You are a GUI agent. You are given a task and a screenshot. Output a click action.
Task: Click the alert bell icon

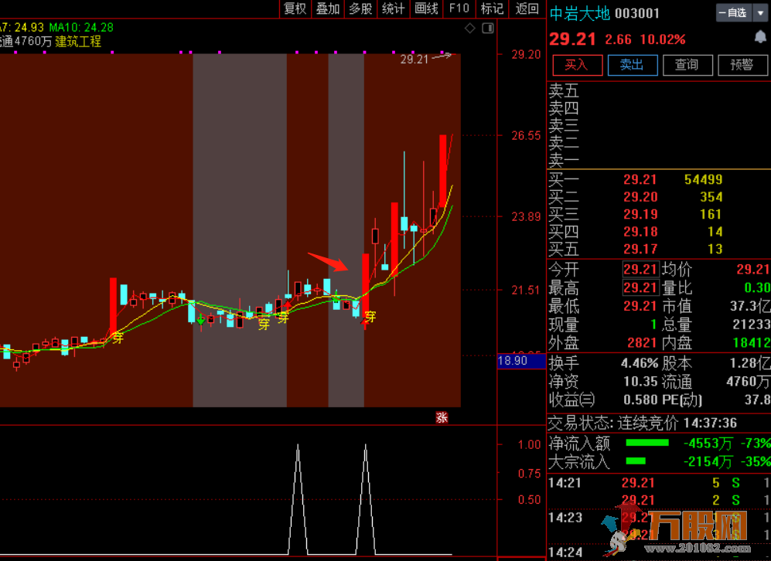click(760, 38)
